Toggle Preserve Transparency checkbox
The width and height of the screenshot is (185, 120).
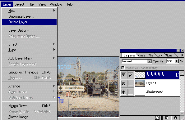coord(123,68)
